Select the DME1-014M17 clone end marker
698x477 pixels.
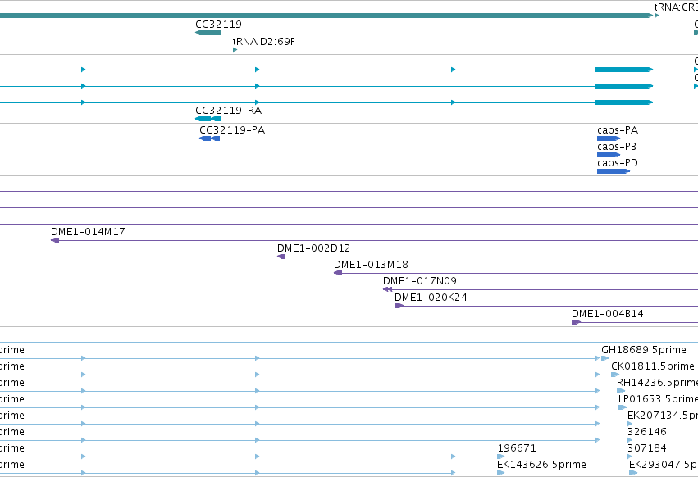tap(55, 240)
